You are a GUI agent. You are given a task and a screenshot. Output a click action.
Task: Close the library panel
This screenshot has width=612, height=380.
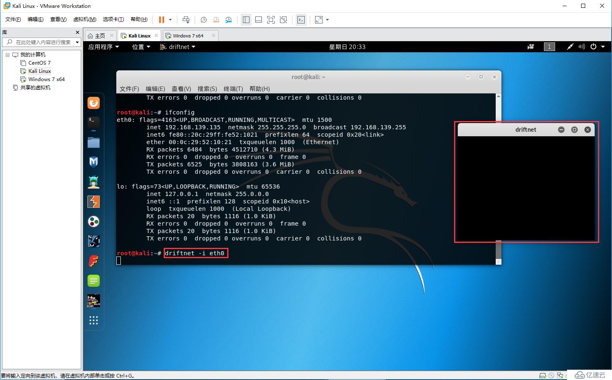(77, 32)
